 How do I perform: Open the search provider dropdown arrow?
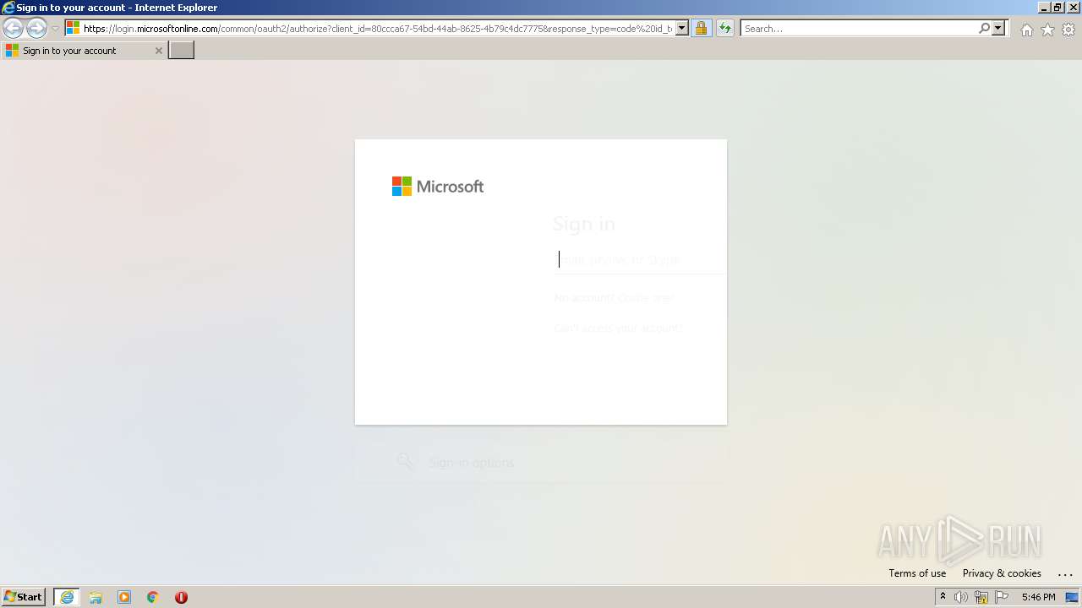(998, 29)
